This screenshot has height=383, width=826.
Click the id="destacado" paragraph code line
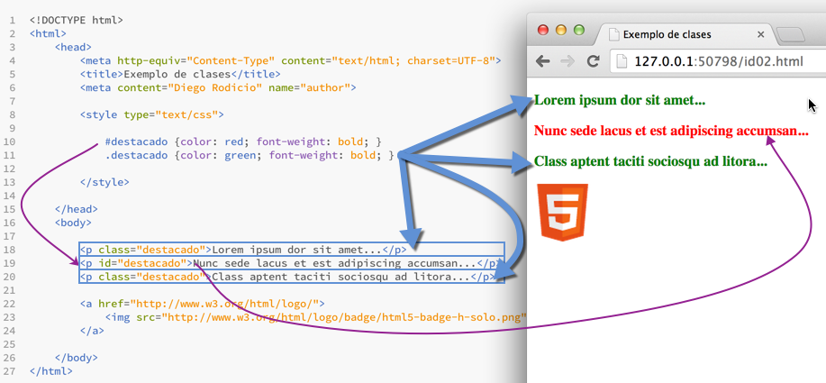click(x=286, y=263)
